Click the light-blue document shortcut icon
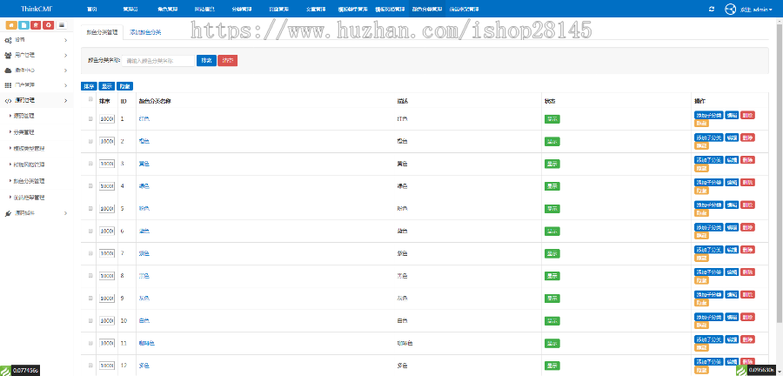The height and width of the screenshot is (376, 783). pyautogui.click(x=23, y=25)
